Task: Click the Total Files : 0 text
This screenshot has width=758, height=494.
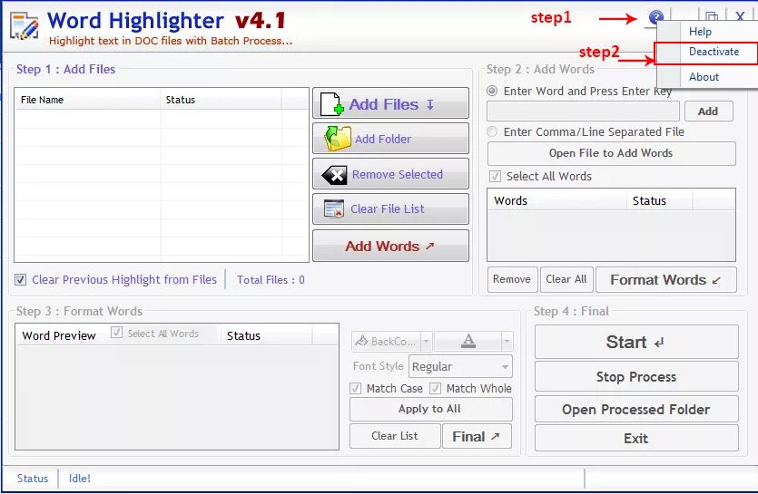Action: 271,280
